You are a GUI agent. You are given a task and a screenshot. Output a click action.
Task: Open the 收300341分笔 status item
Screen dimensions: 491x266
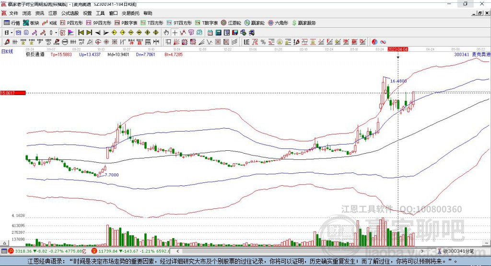tap(456, 251)
